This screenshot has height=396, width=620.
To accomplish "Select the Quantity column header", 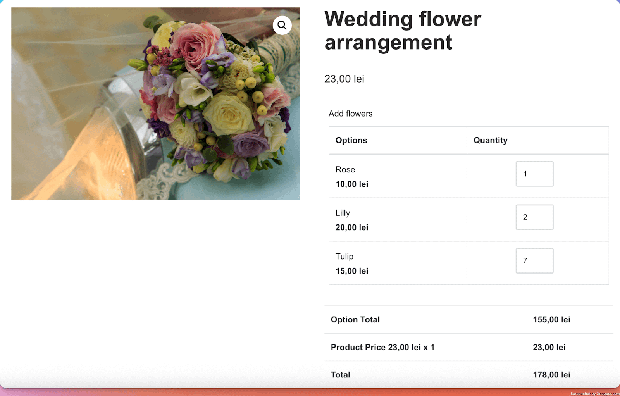I will pyautogui.click(x=490, y=140).
